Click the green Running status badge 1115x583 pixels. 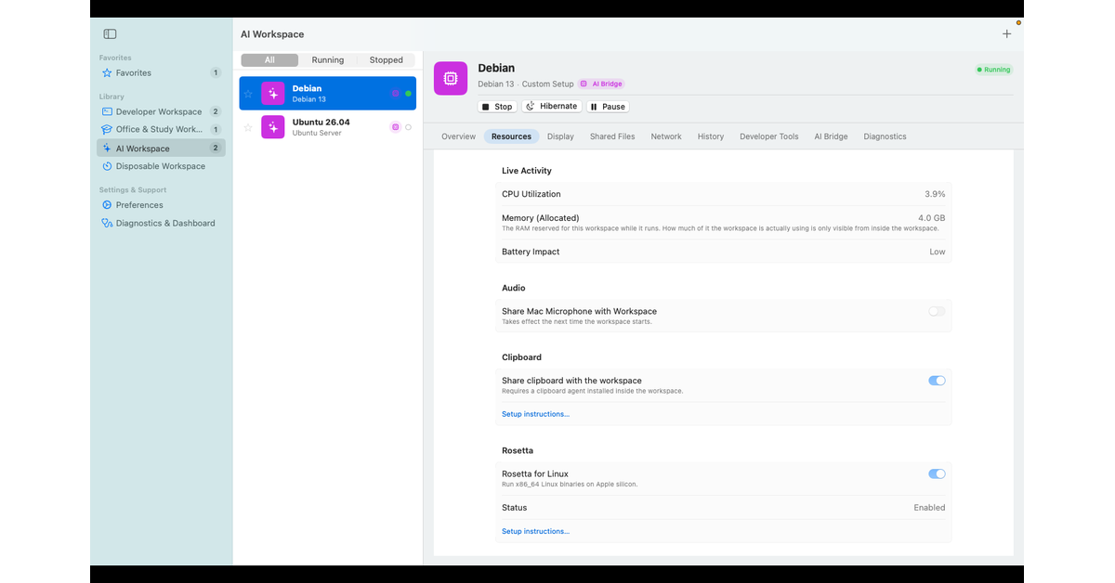(994, 70)
